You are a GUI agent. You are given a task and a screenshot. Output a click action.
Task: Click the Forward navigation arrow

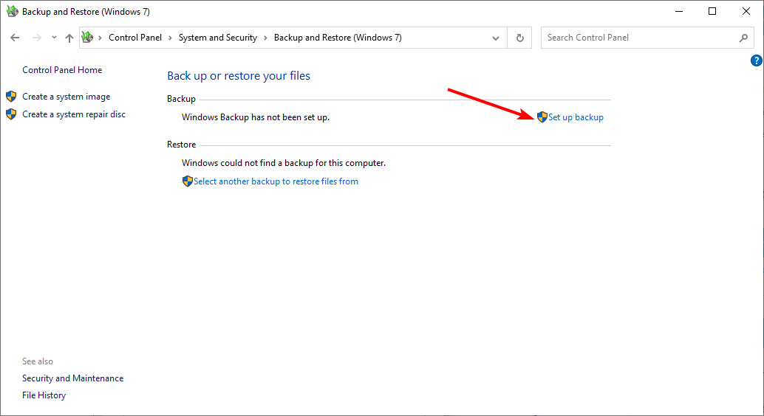point(36,38)
